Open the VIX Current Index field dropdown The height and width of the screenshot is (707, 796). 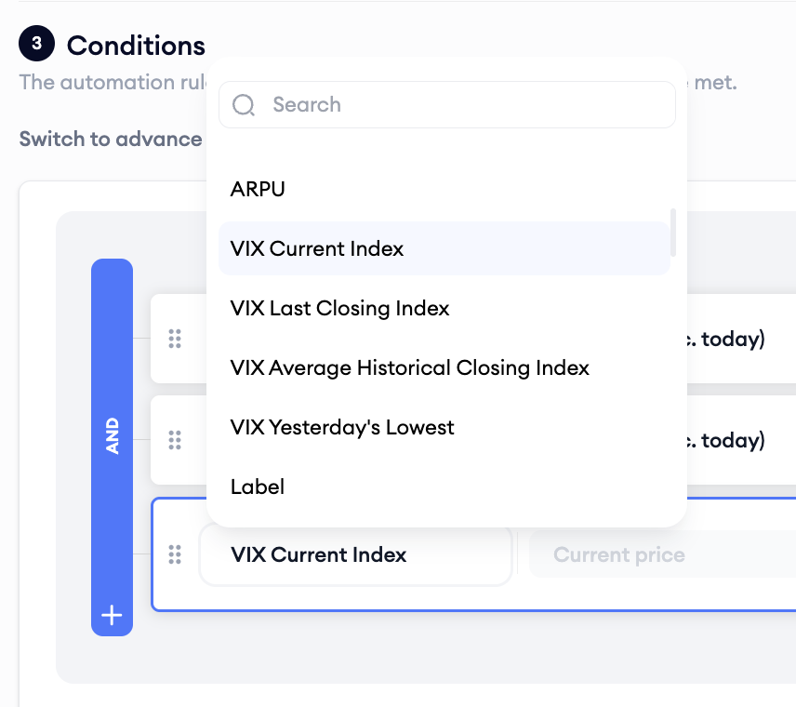pos(356,554)
